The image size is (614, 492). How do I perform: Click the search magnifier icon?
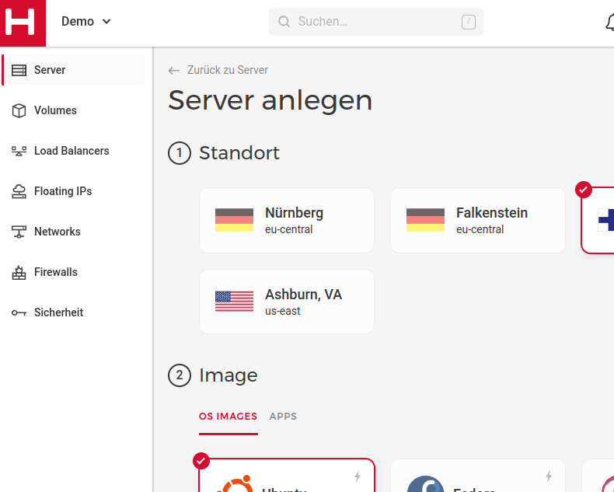[284, 22]
